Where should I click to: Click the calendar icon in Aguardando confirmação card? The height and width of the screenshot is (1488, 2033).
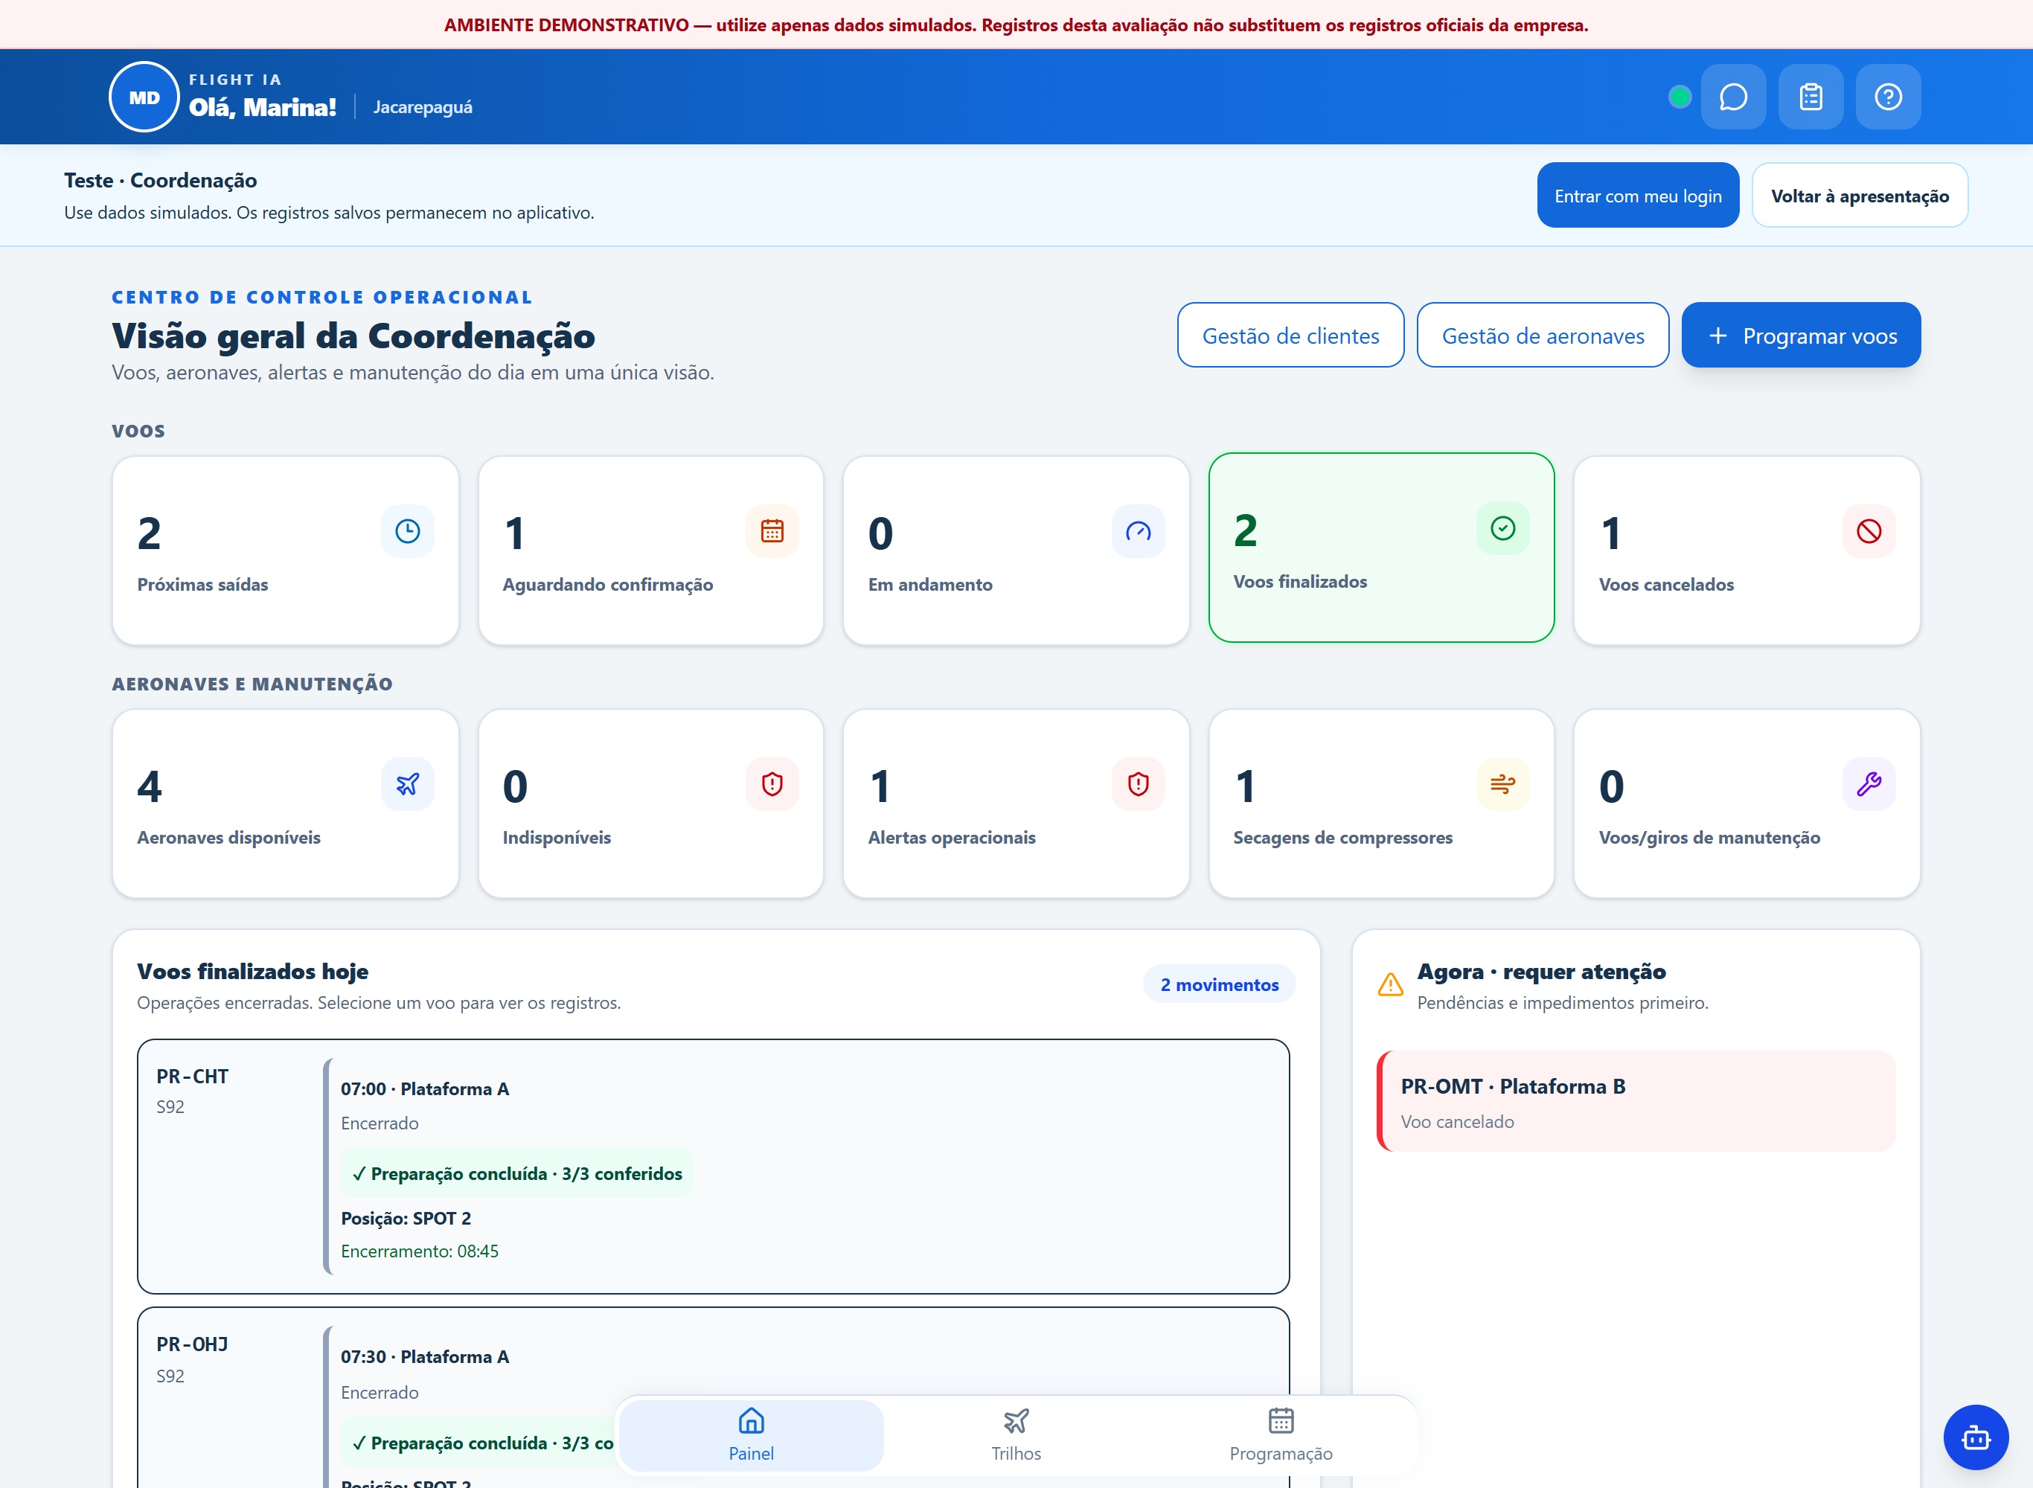(x=772, y=531)
